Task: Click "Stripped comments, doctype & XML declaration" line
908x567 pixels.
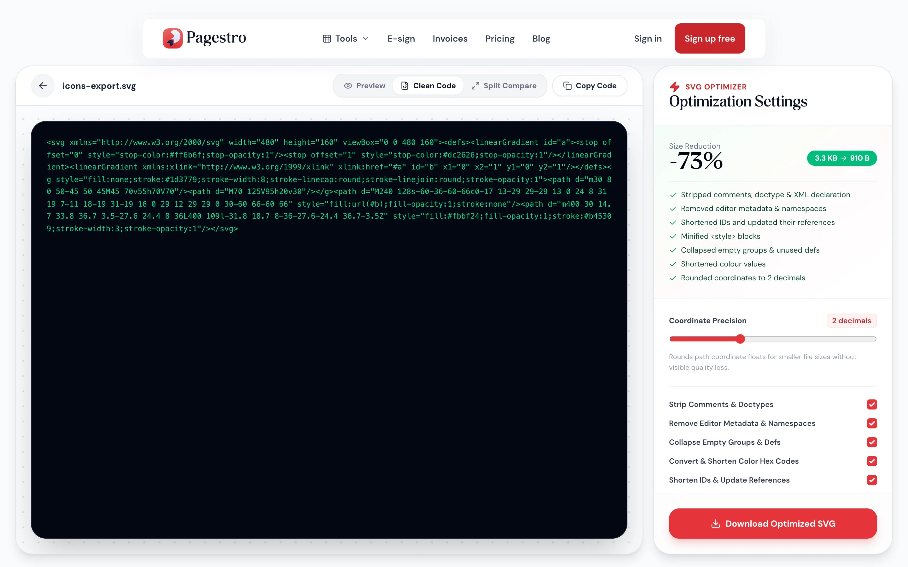Action: click(x=765, y=195)
